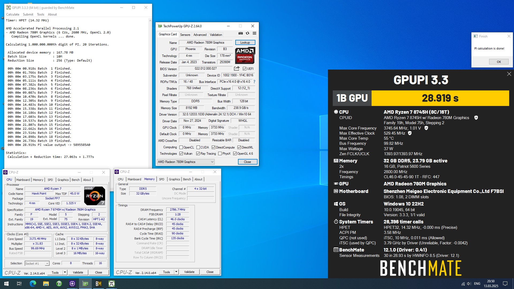Click the Close button in GPU-Z
The height and width of the screenshot is (289, 514).
click(247, 162)
